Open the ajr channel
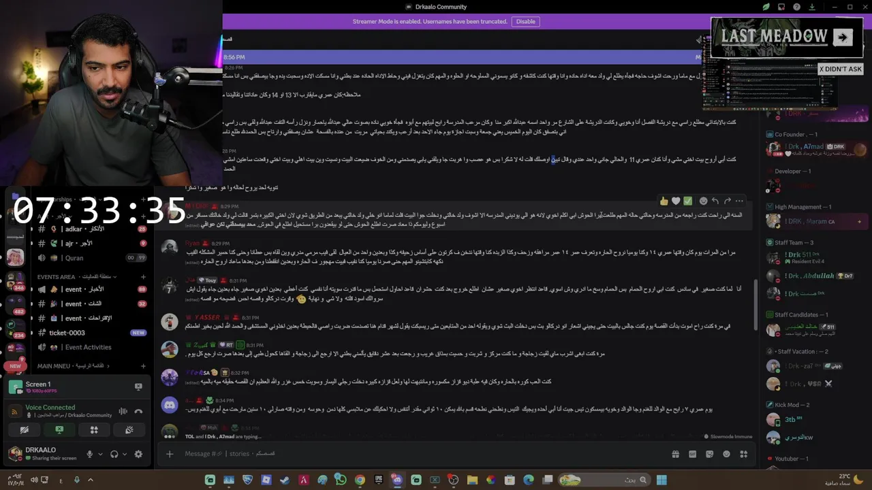Image resolution: width=872 pixels, height=490 pixels. [x=92, y=244]
